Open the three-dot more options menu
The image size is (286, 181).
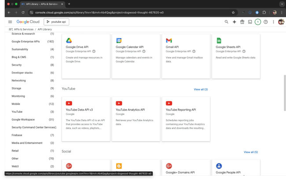[x=273, y=22]
